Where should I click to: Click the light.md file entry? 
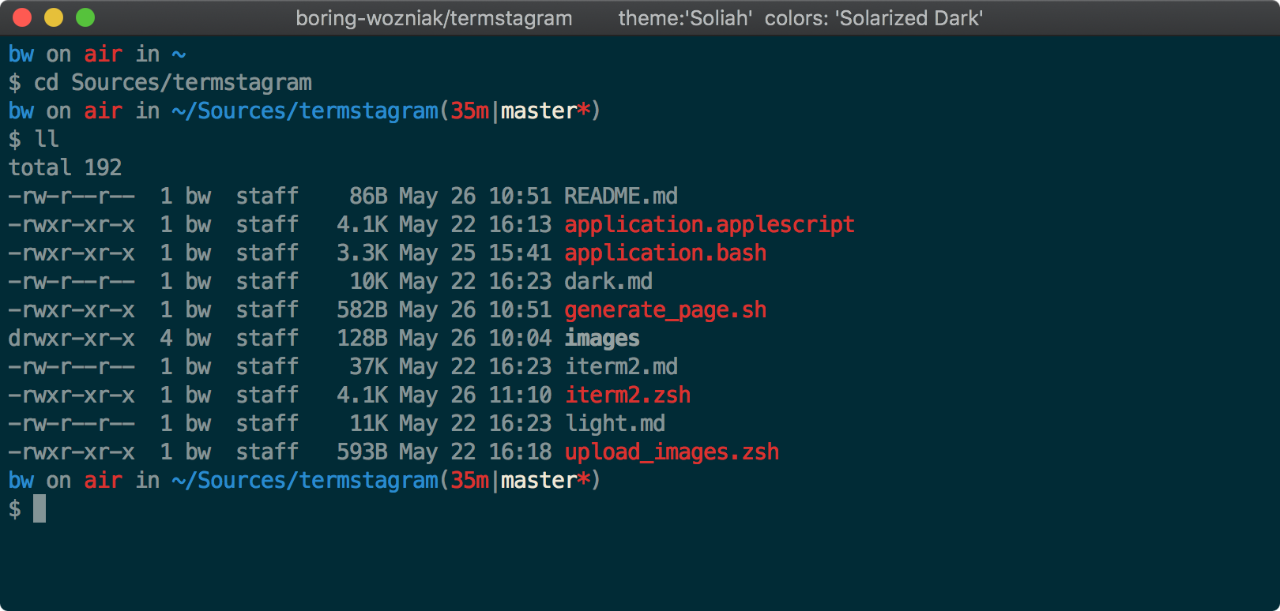pyautogui.click(x=615, y=424)
